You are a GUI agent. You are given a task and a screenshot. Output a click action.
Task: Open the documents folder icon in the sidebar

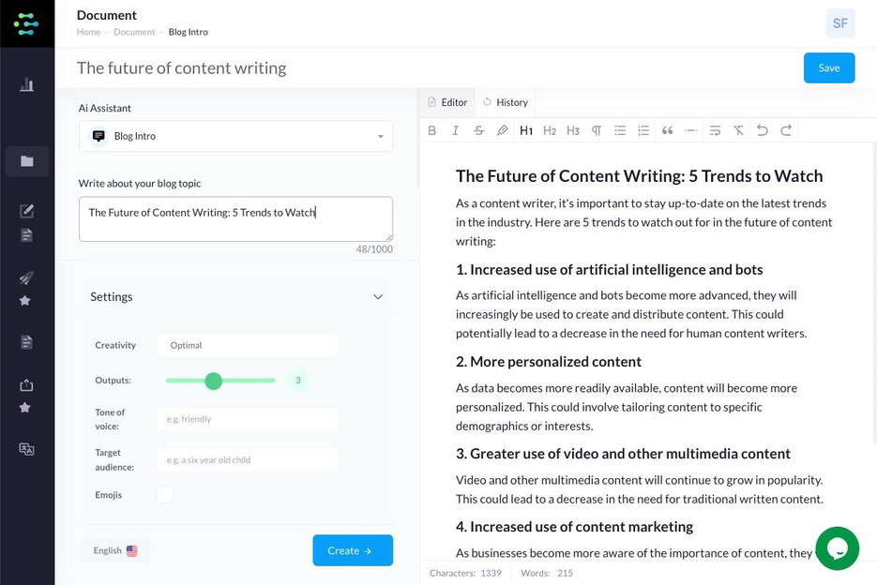(27, 160)
